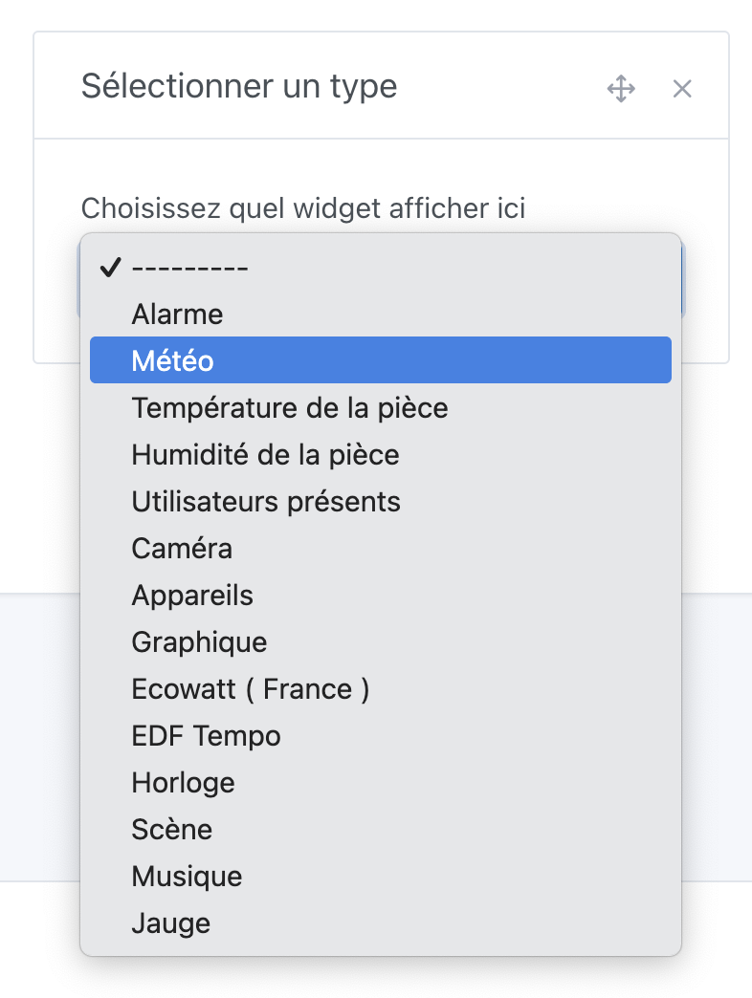
Task: Click the checkmark icon next to the placeholder entry
Action: (x=112, y=268)
